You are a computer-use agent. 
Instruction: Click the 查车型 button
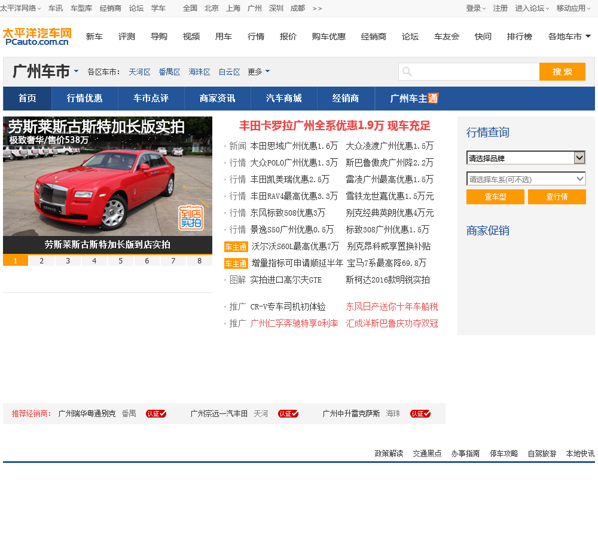point(495,197)
